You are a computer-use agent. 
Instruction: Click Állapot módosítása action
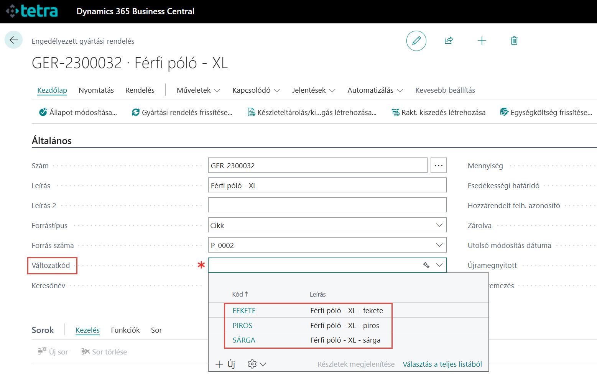(x=78, y=112)
